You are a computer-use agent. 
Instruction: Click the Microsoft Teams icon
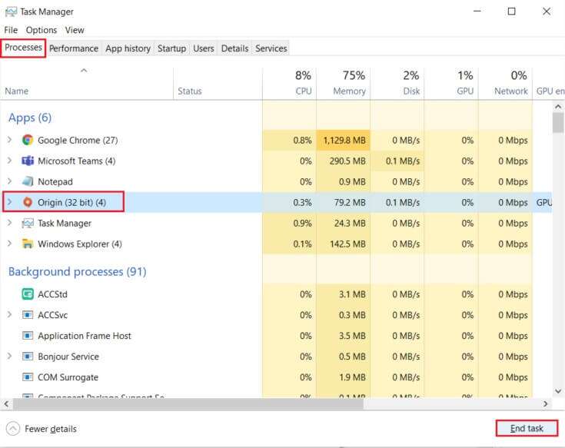tap(28, 161)
